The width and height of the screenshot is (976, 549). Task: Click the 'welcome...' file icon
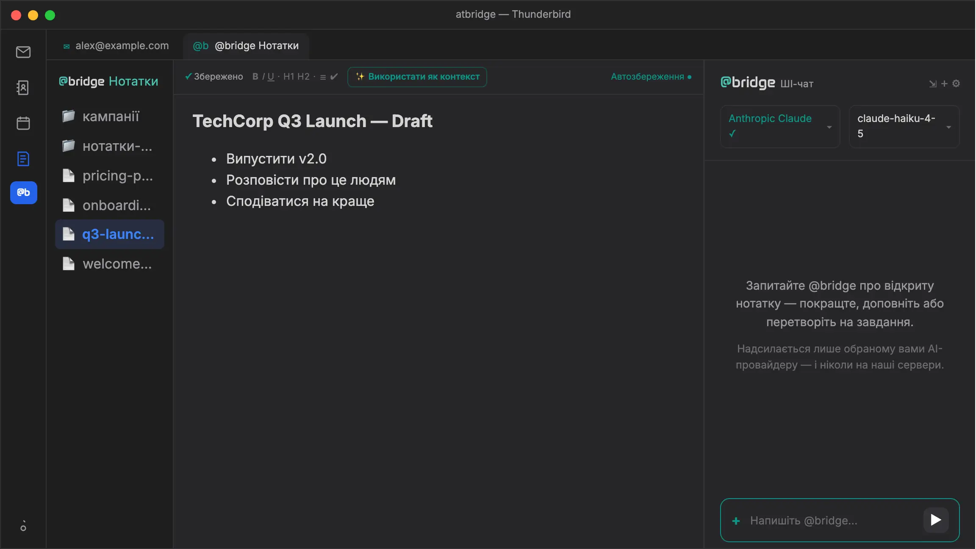coord(69,263)
